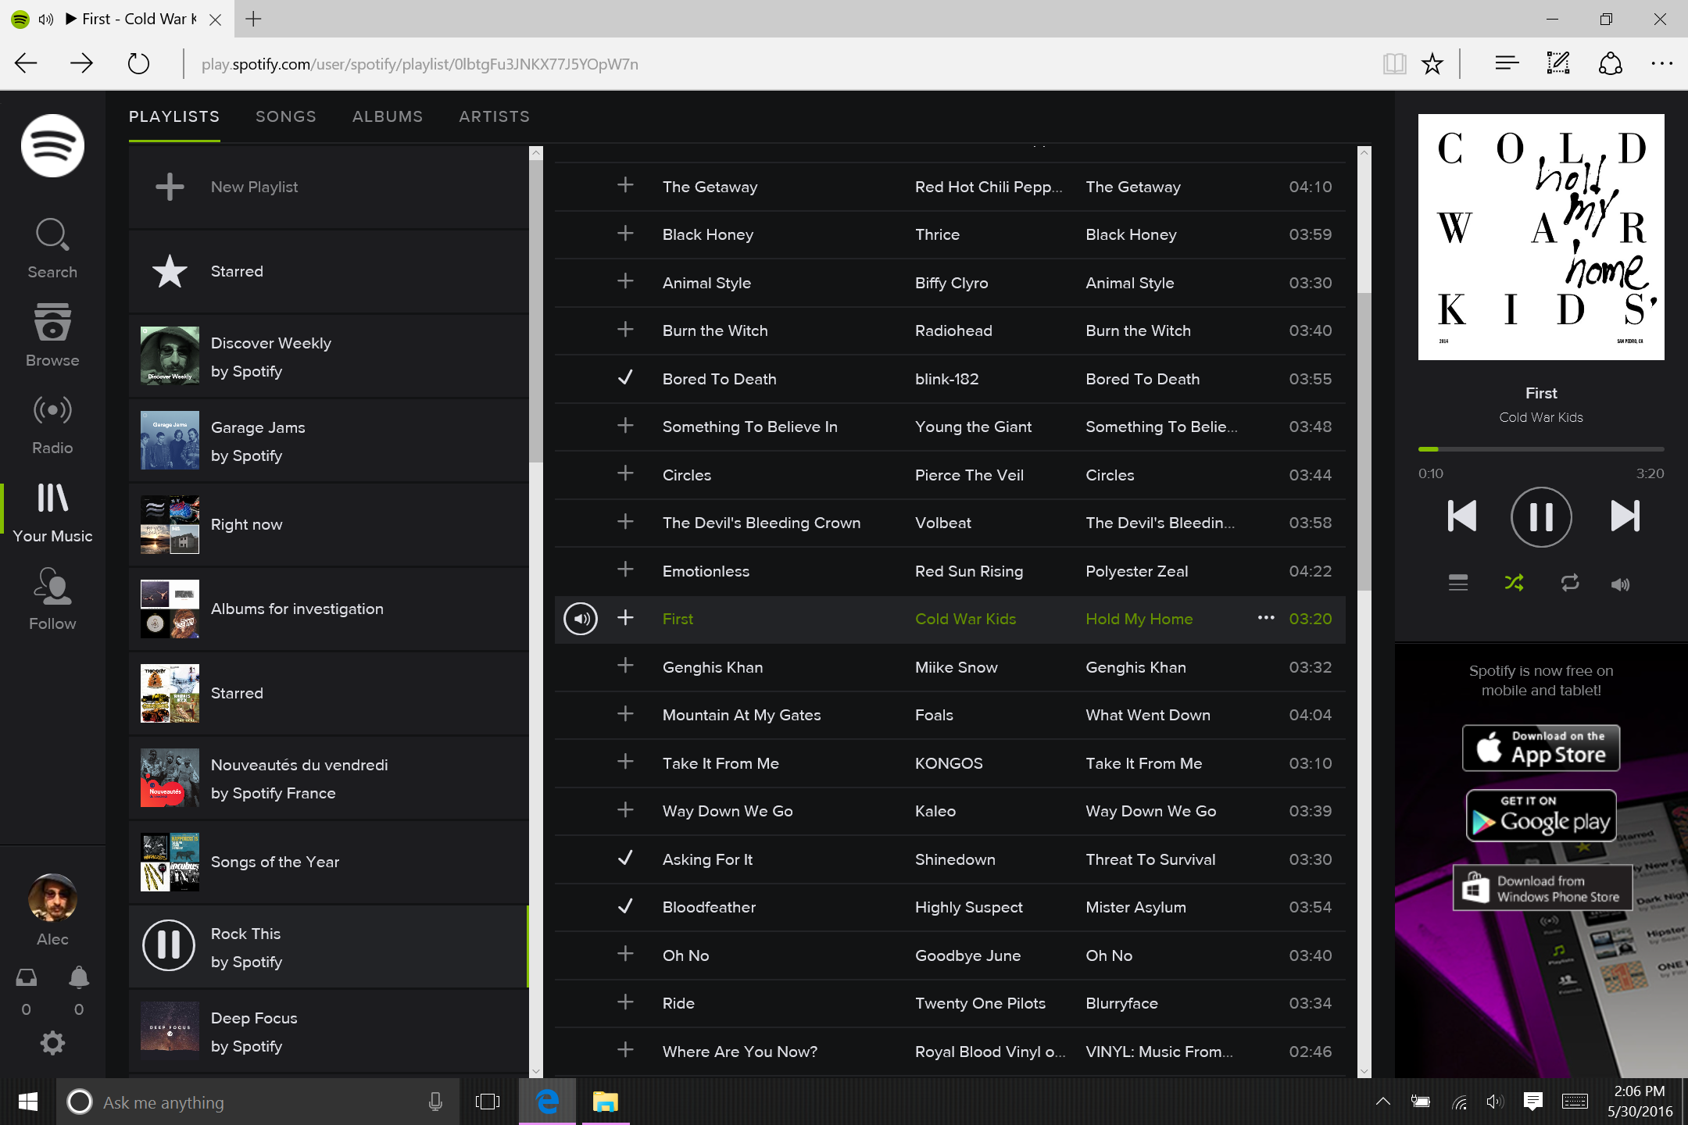Add Ride to Your Music
This screenshot has width=1688, height=1125.
pyautogui.click(x=625, y=1002)
